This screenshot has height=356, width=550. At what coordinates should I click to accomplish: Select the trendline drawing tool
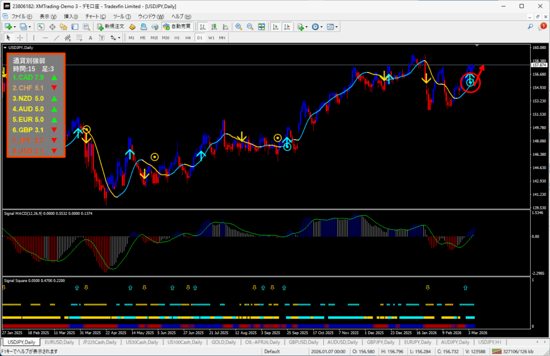[x=56, y=38]
